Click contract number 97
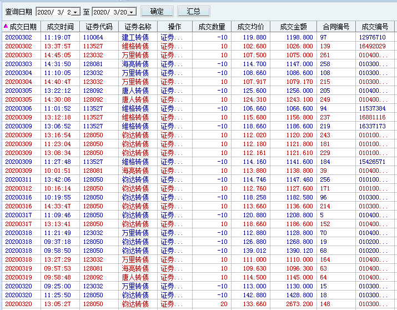Screen dimensions: 397x310 (x=323, y=37)
